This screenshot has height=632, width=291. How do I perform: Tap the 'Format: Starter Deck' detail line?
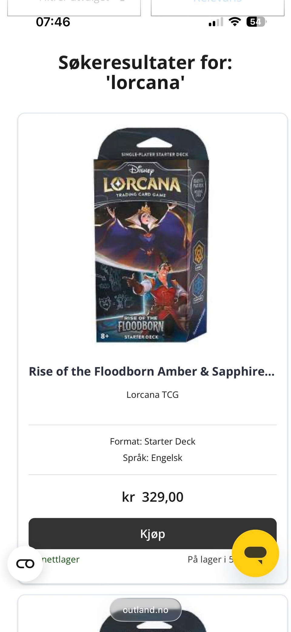(152, 441)
